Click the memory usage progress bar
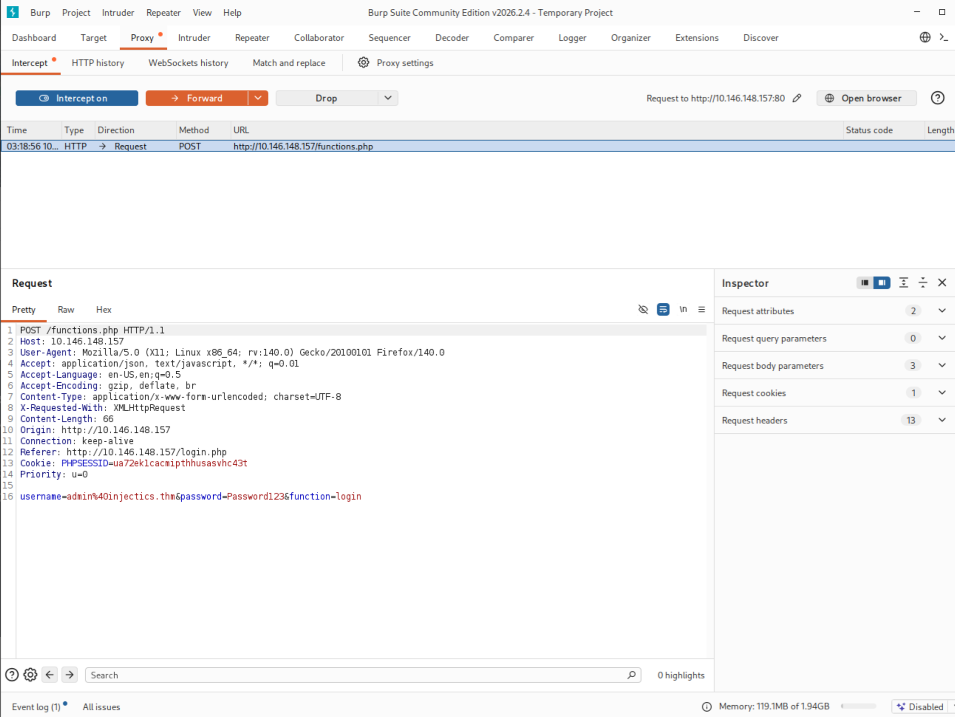 (x=859, y=706)
